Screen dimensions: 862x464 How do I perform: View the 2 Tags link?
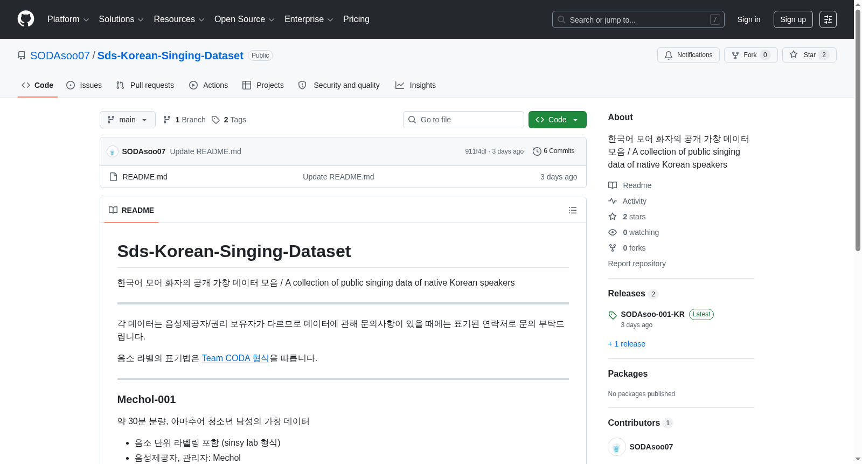tap(229, 120)
